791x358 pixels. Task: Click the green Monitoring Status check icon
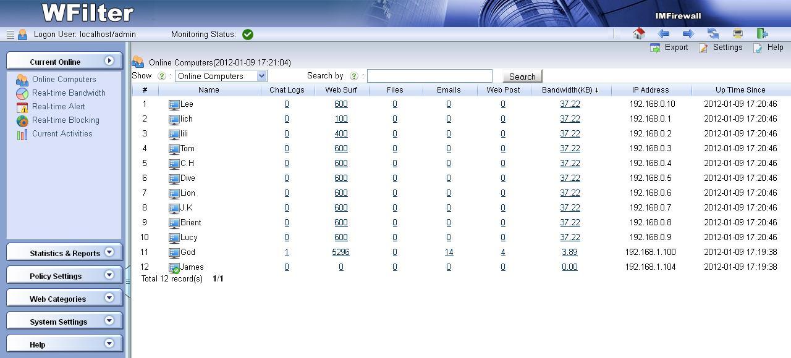pos(248,35)
